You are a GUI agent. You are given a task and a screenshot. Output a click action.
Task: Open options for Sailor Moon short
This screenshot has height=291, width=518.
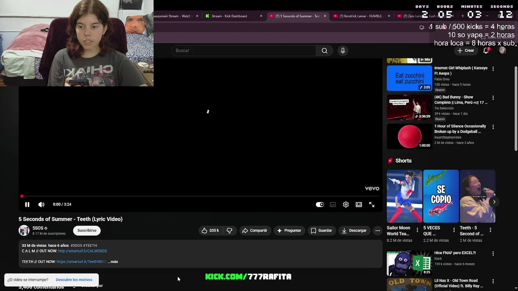pos(418,230)
